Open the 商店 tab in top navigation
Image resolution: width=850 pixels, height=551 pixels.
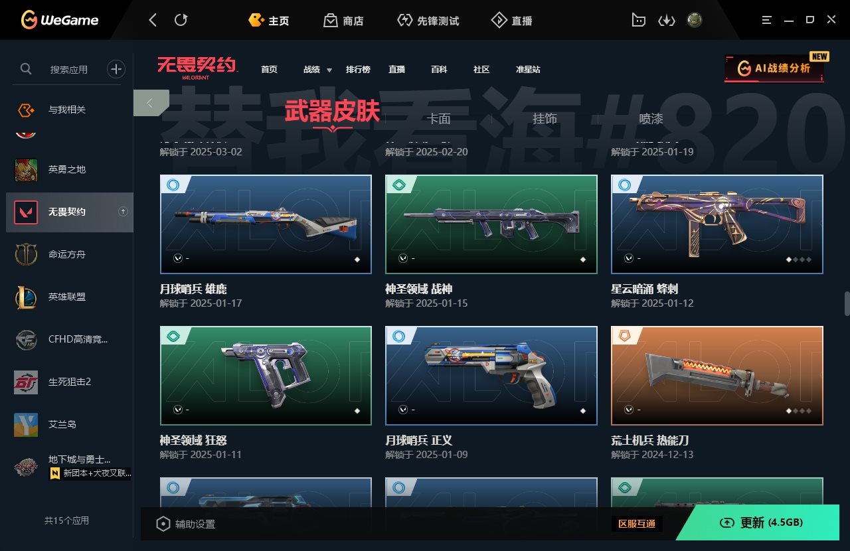[343, 21]
